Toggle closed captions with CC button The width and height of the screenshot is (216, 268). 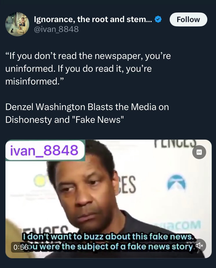pos(199,152)
